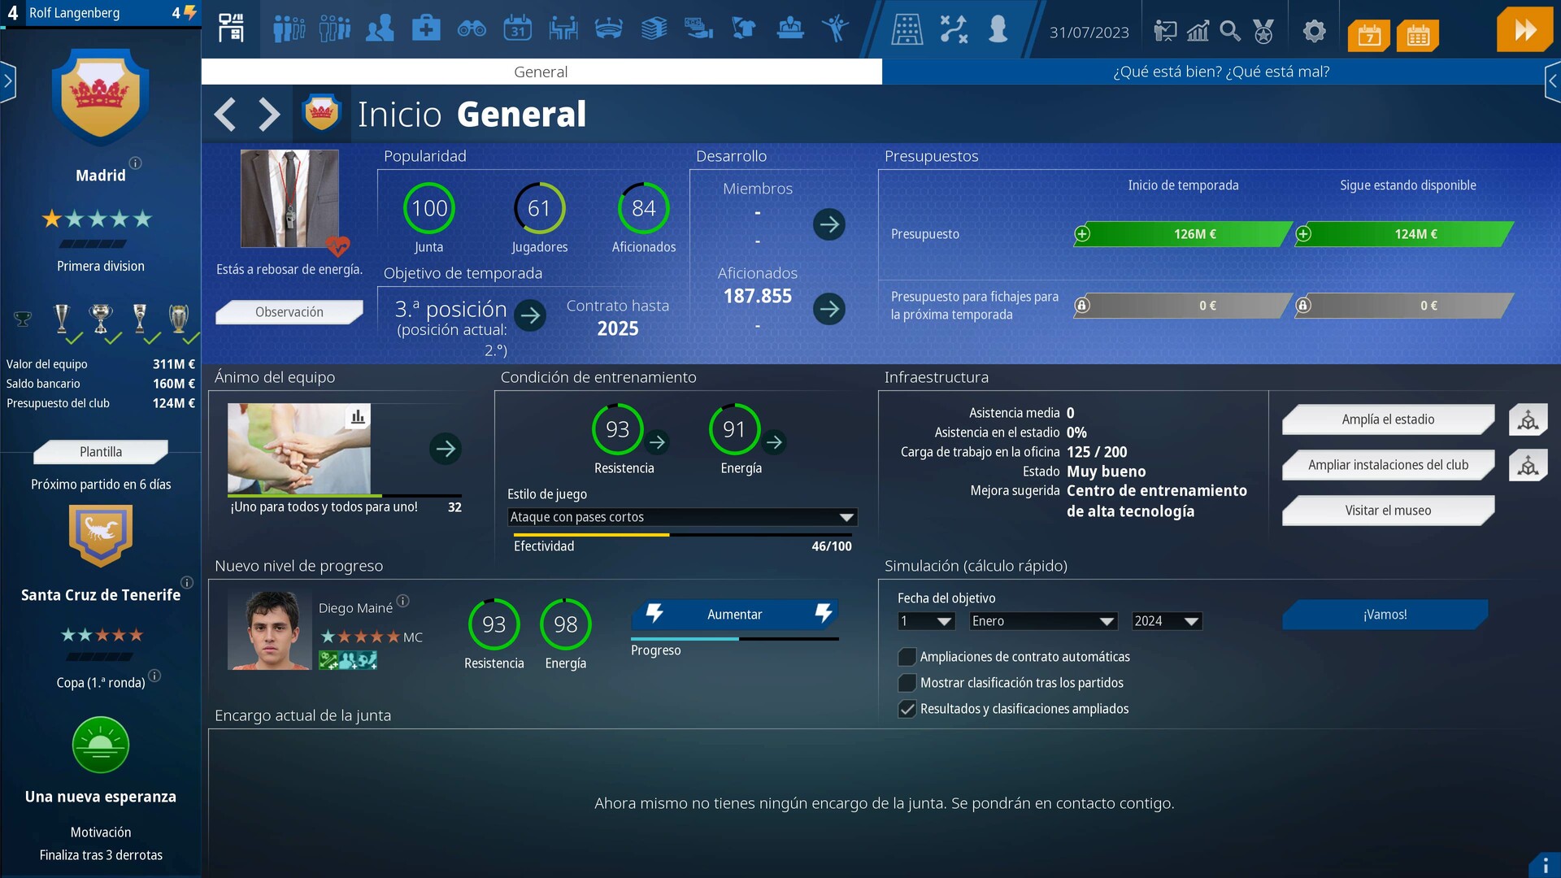
Task: Click the fast-forward continue button
Action: (x=1524, y=30)
